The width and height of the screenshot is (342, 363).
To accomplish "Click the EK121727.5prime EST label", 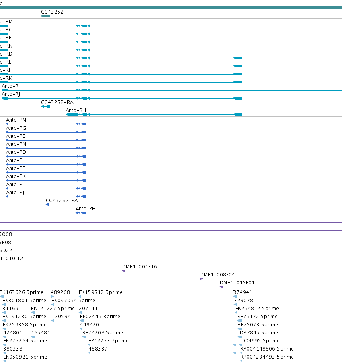I will pos(53,309).
